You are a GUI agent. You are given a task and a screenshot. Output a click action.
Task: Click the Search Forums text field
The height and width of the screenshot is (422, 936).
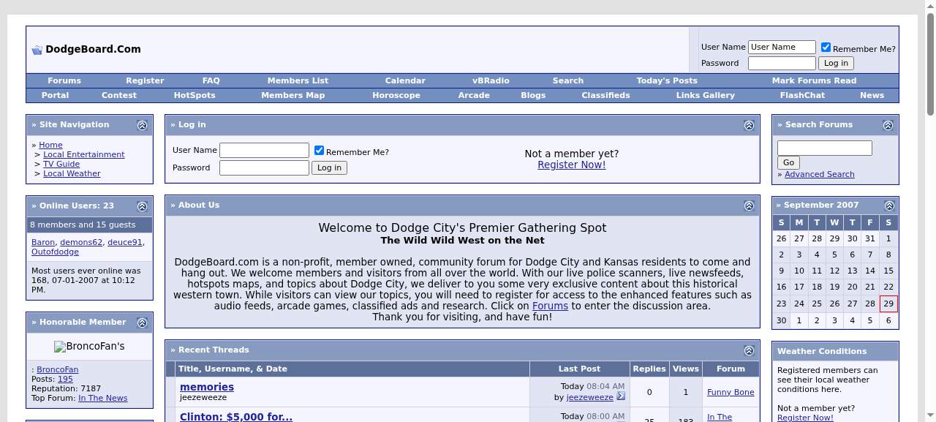pos(825,148)
